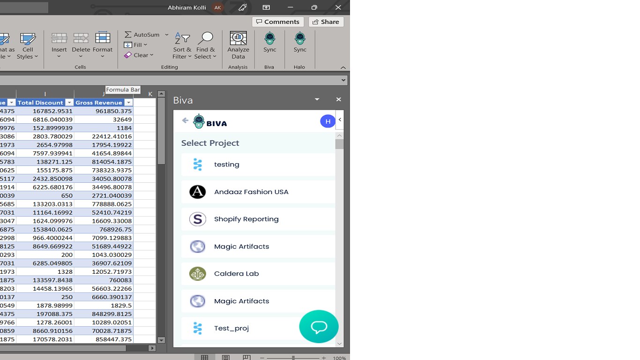Click the Caldera Lab logo icon
The width and height of the screenshot is (640, 360).
198,274
